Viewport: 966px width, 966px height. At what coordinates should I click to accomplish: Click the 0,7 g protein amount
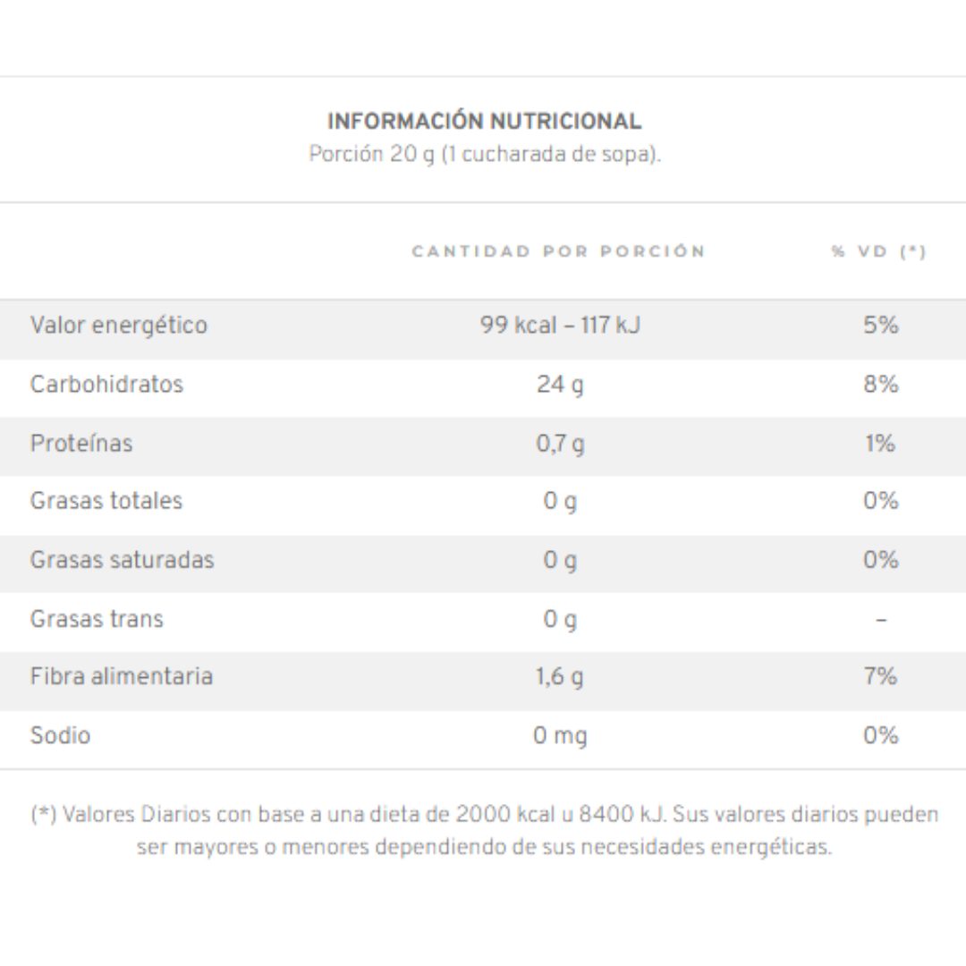pos(560,444)
